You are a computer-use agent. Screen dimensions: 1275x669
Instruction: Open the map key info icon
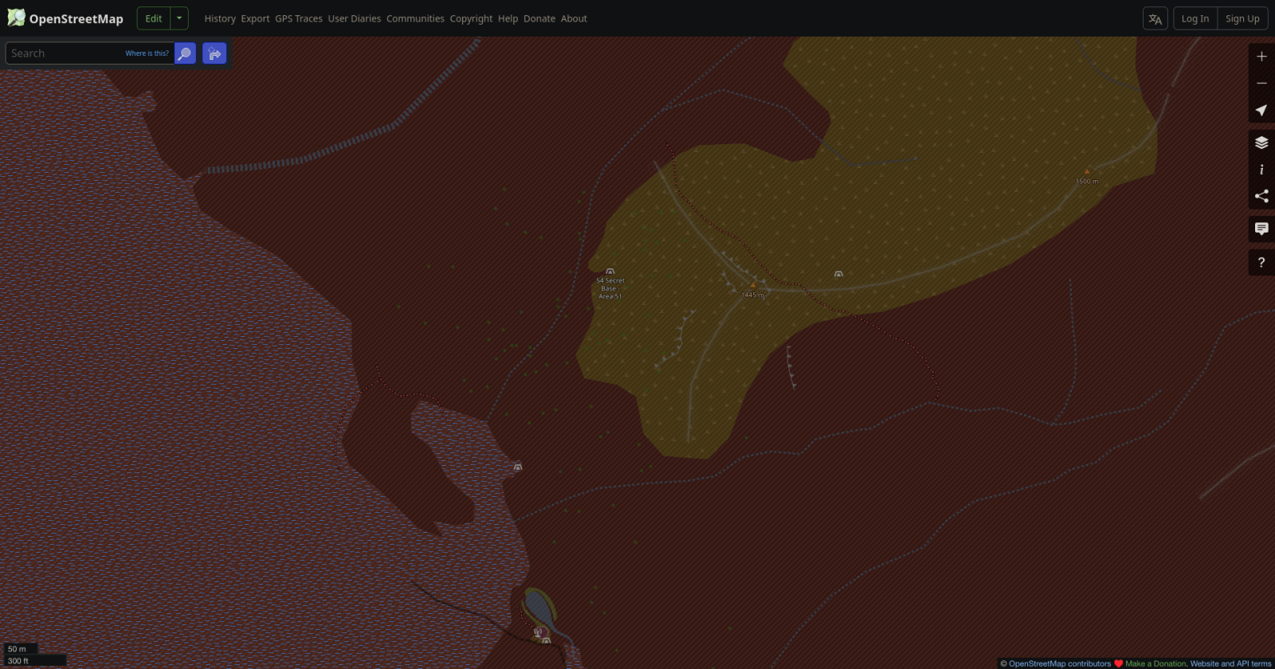click(x=1261, y=170)
